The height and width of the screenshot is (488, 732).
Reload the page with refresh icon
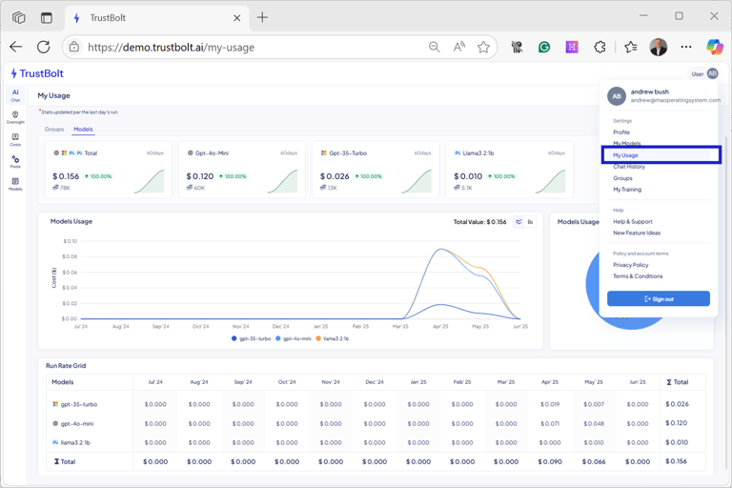coord(44,47)
